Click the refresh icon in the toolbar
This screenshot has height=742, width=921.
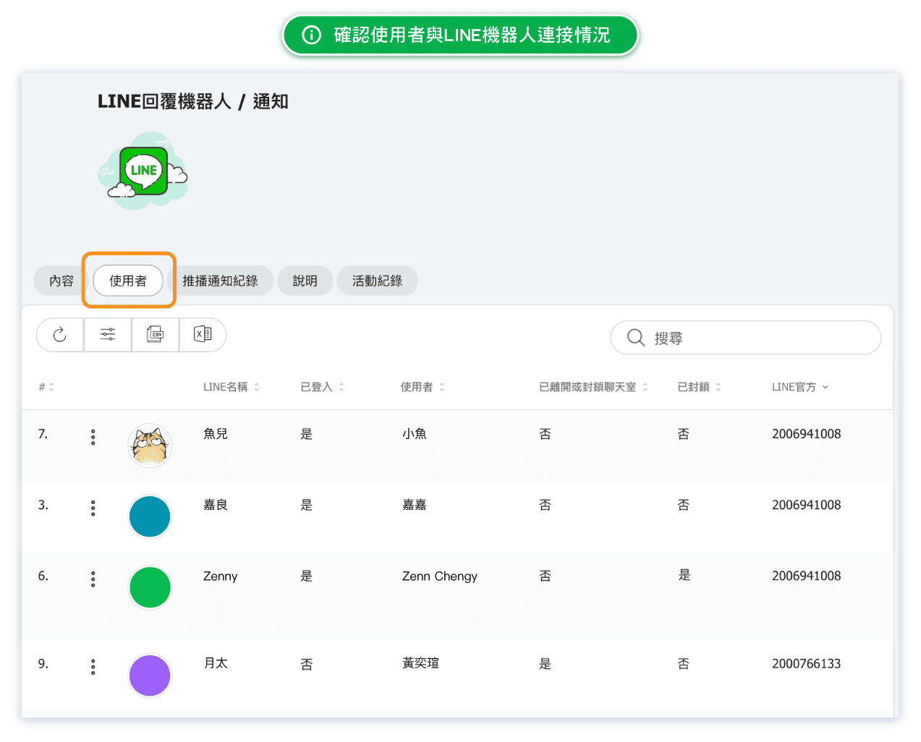tap(60, 335)
